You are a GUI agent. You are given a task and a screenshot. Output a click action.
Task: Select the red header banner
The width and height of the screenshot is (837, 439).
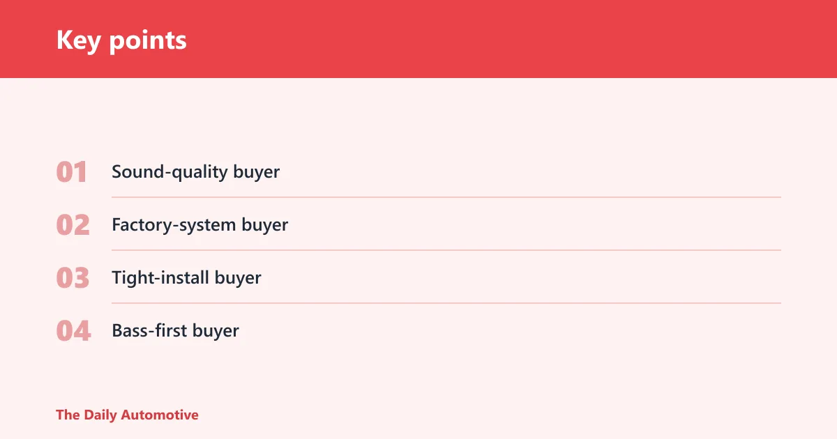coord(418,39)
